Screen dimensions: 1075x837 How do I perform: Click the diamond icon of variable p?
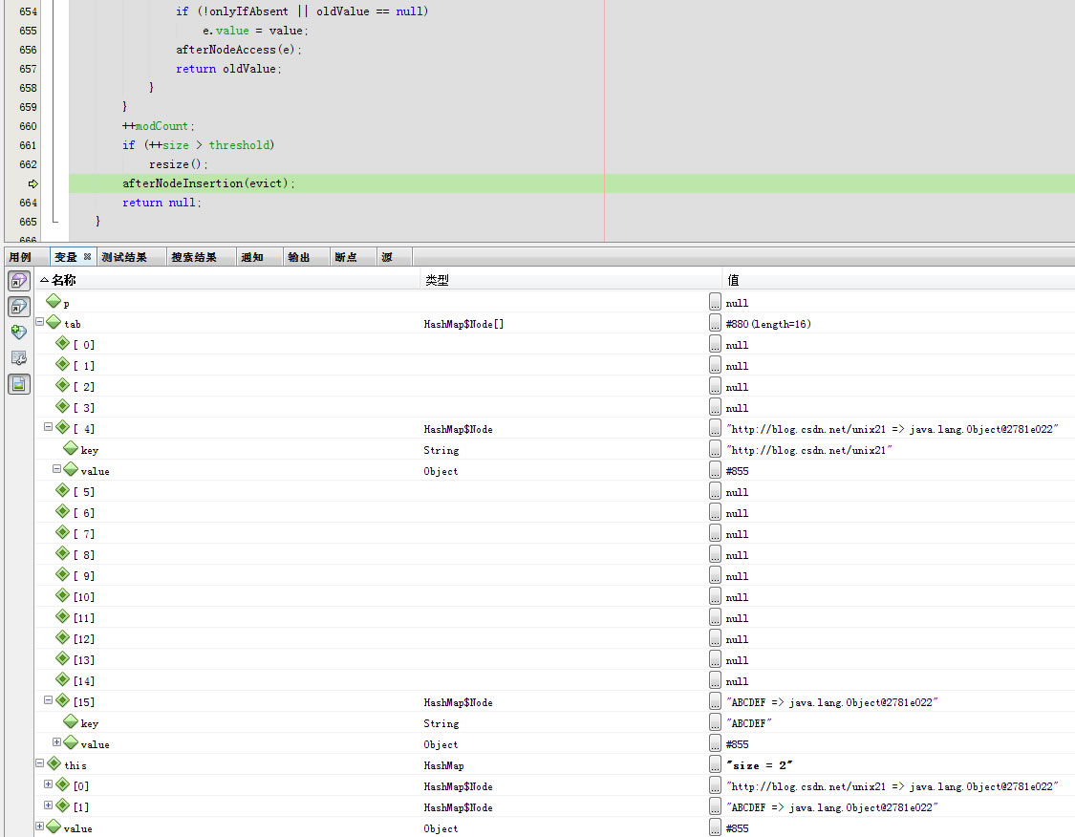(x=54, y=301)
